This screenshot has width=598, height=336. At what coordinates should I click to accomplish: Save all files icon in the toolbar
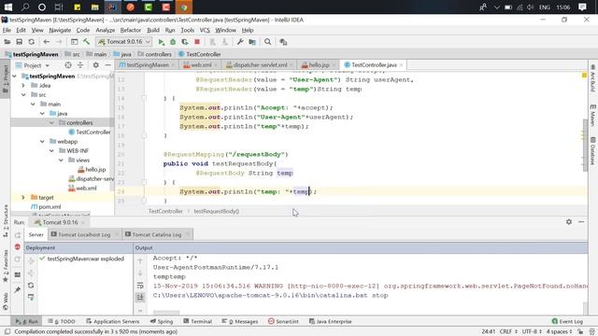19,42
